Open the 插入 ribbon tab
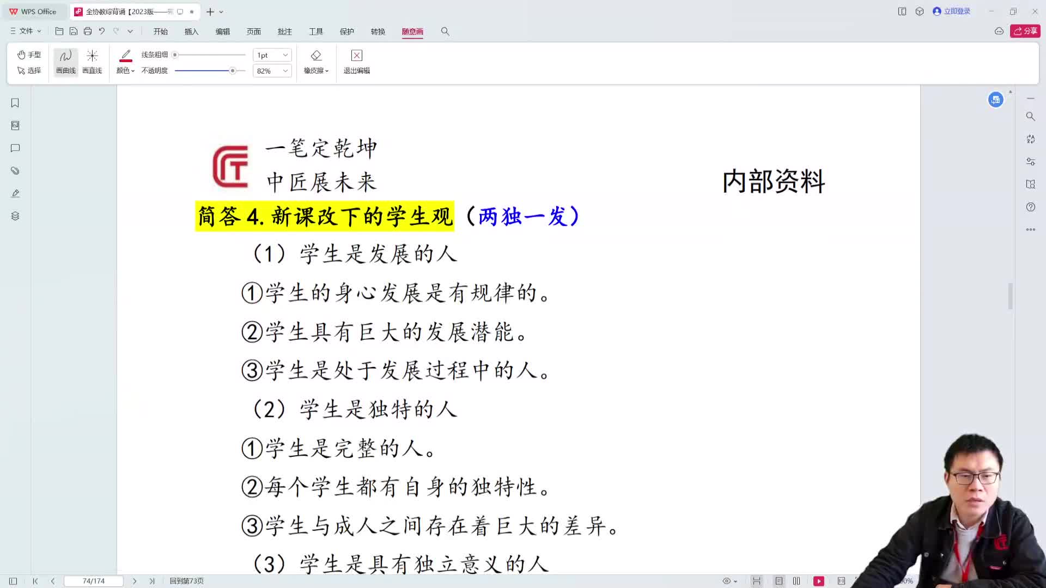The width and height of the screenshot is (1046, 588). tap(191, 31)
